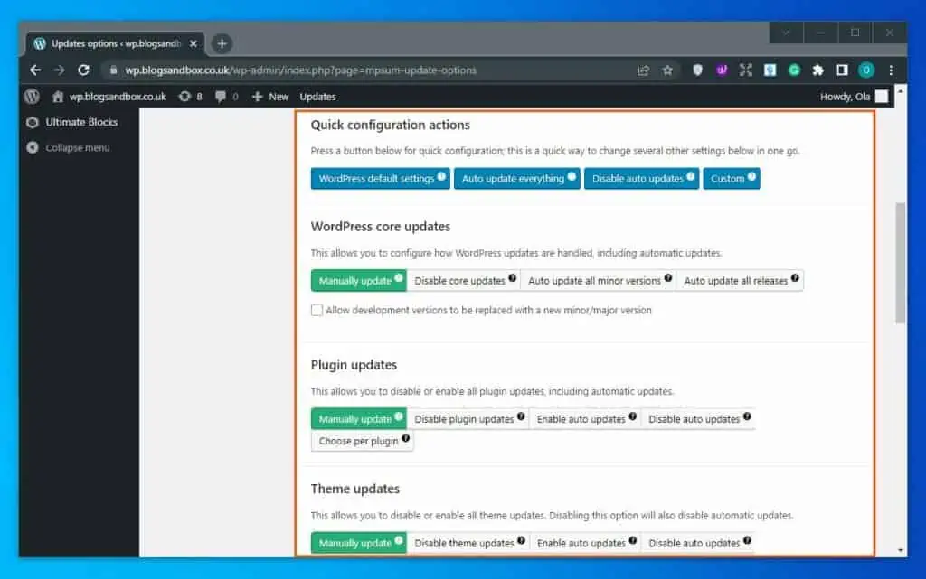Image resolution: width=926 pixels, height=579 pixels.
Task: Select Ultimate Blocks in the sidebar
Action: [79, 122]
